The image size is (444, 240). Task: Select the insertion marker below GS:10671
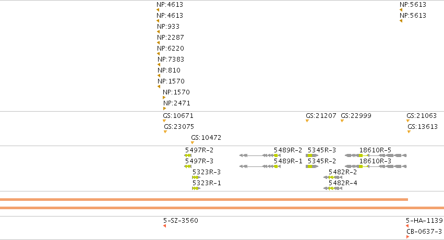164,121
